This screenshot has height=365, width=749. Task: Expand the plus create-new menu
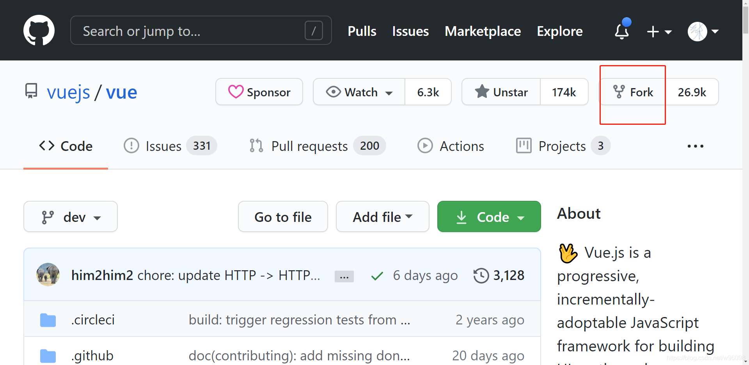pos(659,32)
